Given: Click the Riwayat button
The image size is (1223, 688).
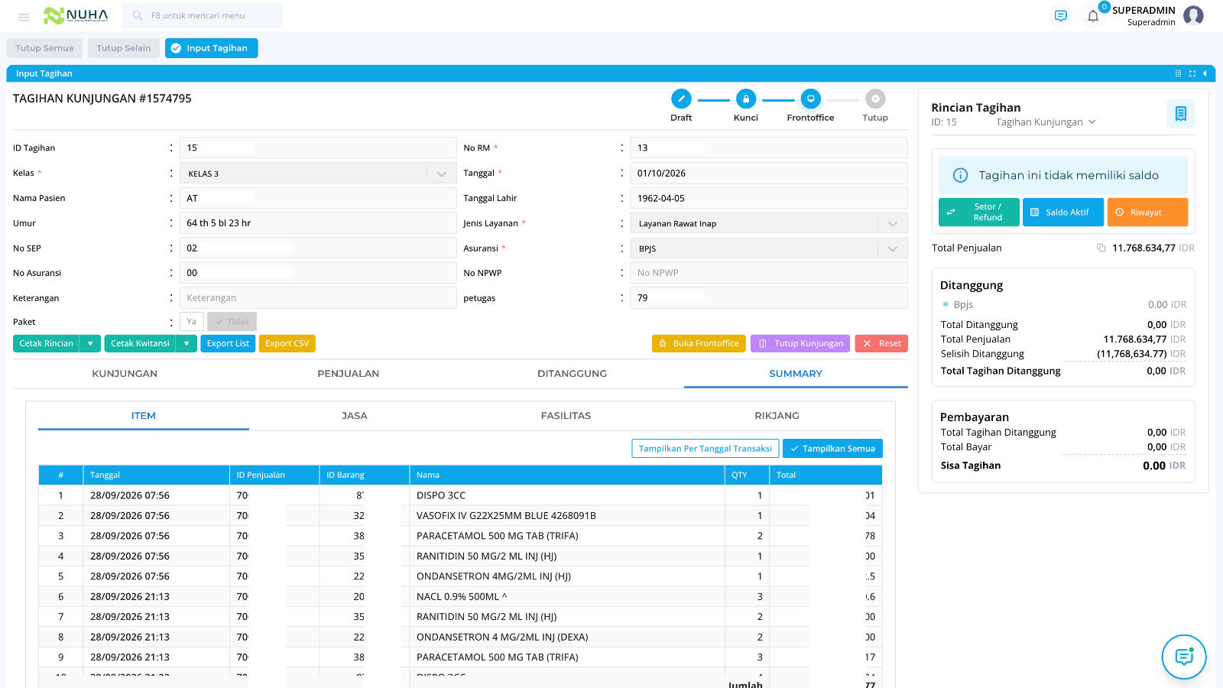Looking at the screenshot, I should [1148, 213].
